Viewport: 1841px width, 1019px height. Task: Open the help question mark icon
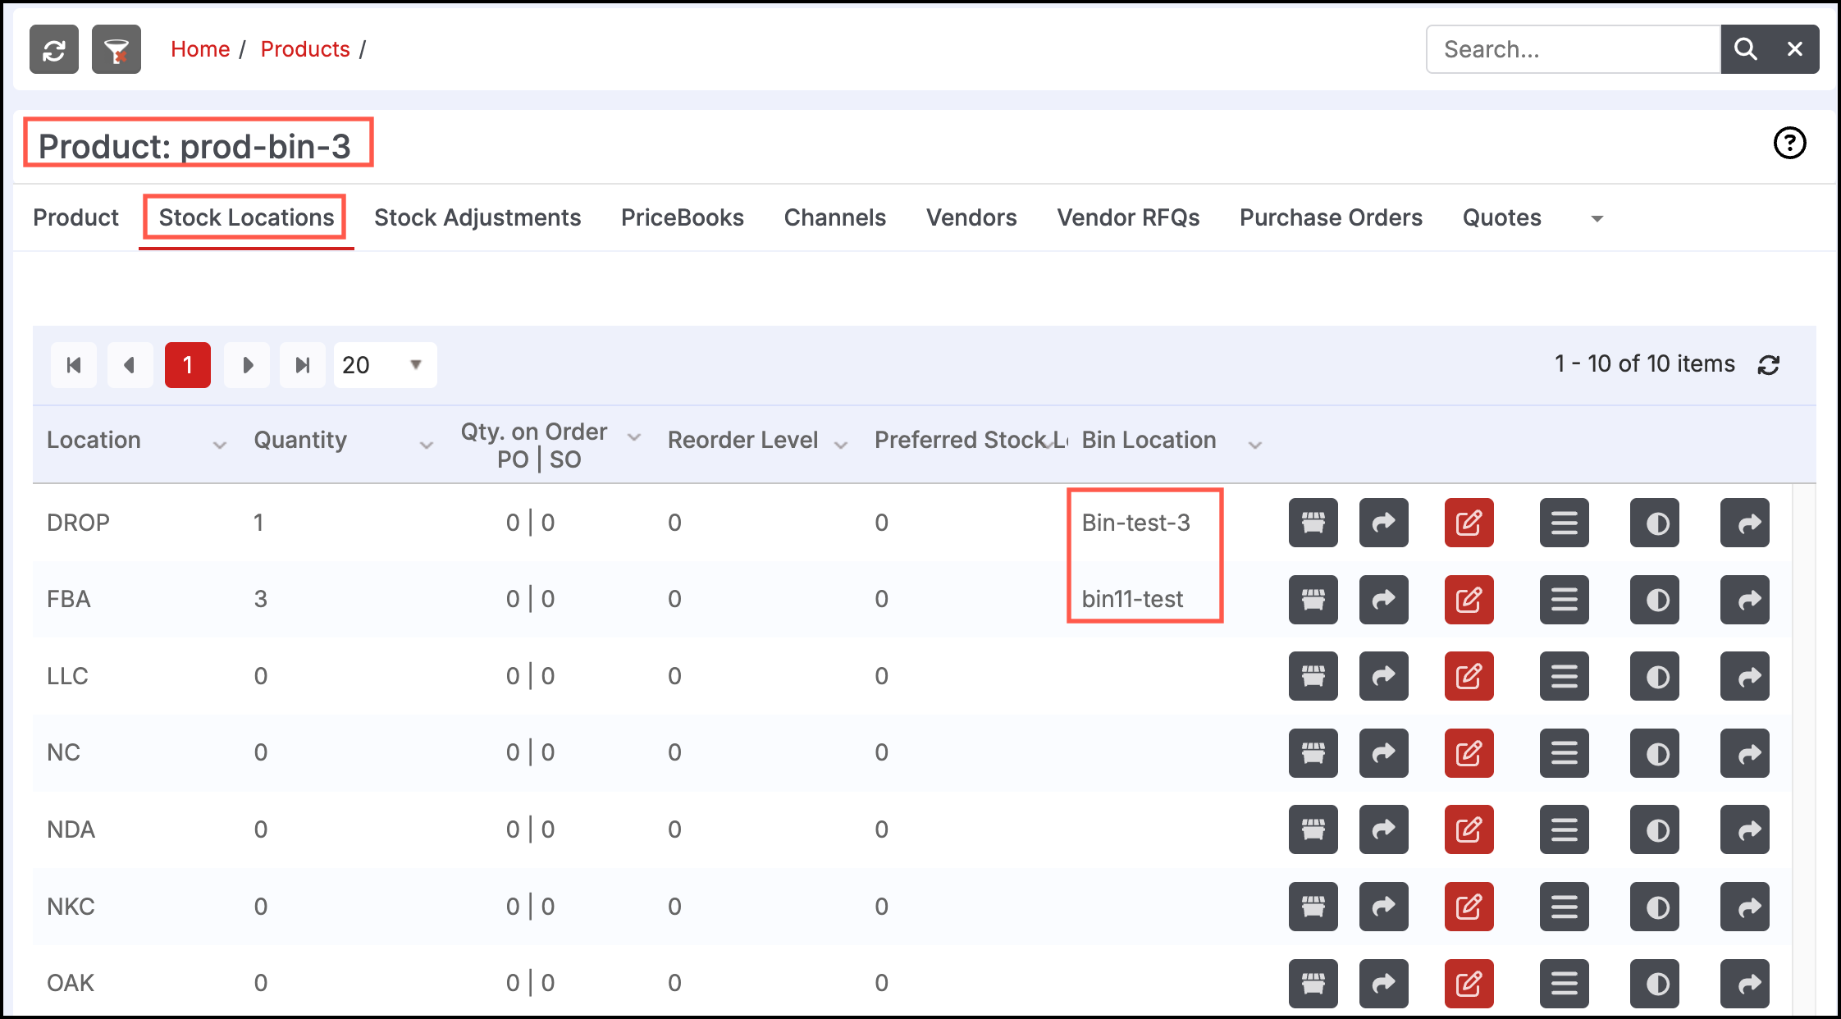point(1789,143)
